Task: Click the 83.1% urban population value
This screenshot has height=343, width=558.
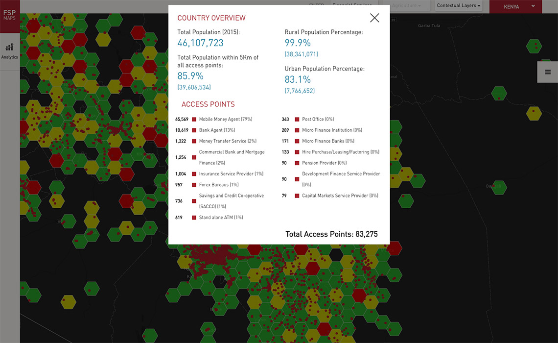Action: [298, 79]
